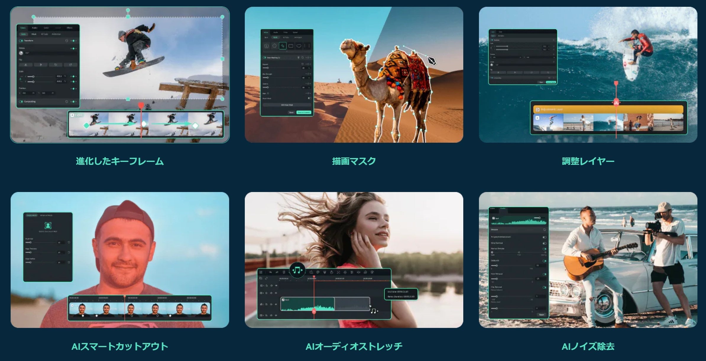706x361 pixels.
Task: Adjust the Blur Strength slider handle
Action: point(267,78)
